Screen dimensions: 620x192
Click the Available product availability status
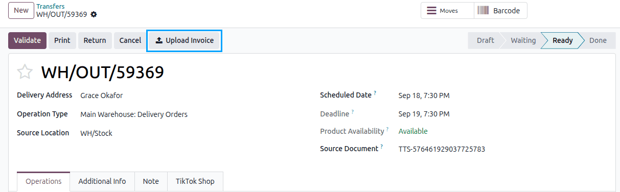pyautogui.click(x=413, y=131)
